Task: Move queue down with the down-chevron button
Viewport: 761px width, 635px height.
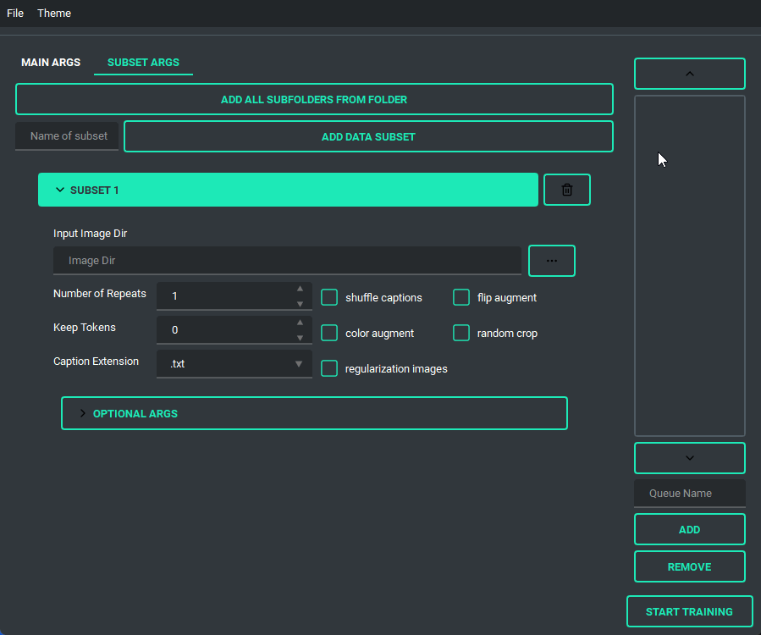Action: coord(690,458)
